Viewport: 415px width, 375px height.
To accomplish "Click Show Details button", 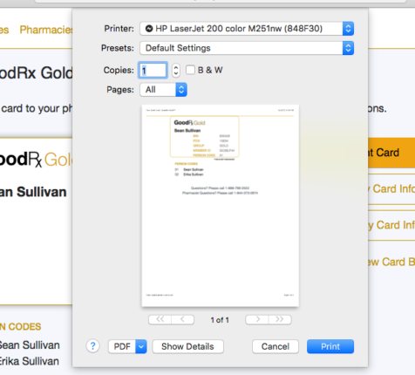I will (x=187, y=346).
